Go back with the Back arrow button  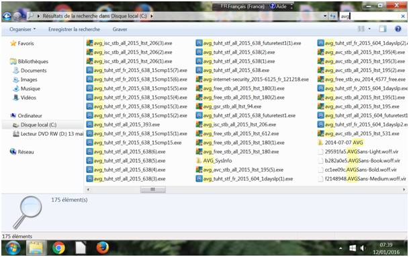click(7, 16)
